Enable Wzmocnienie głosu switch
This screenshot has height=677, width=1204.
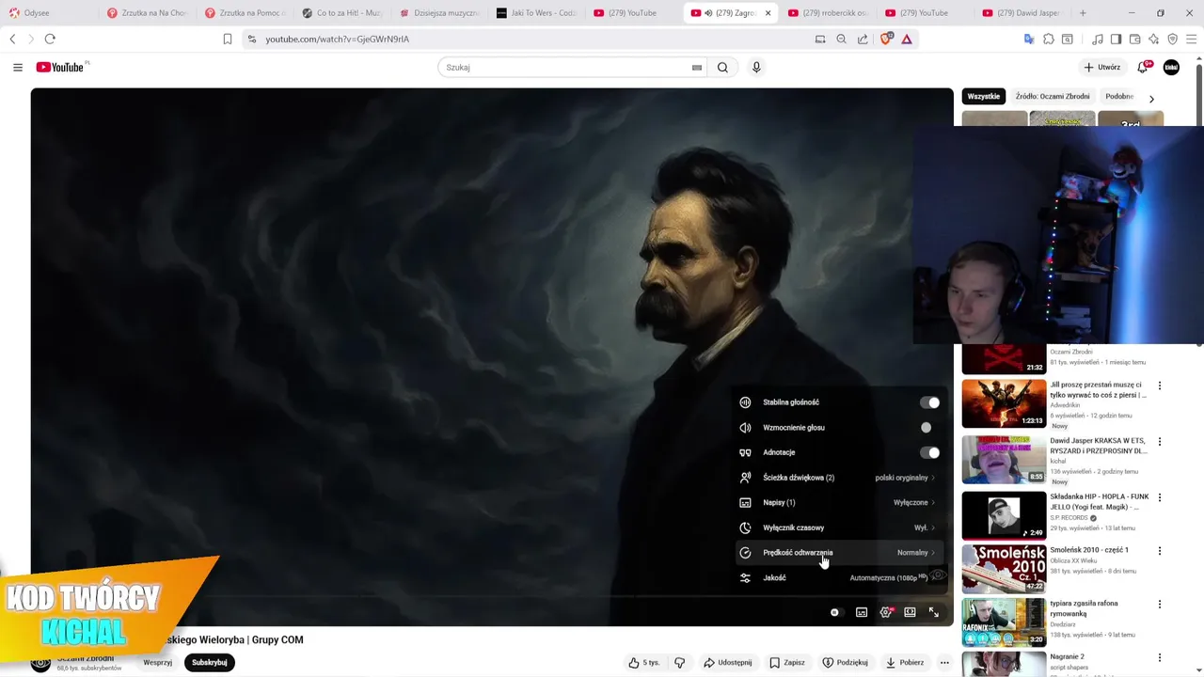929,427
